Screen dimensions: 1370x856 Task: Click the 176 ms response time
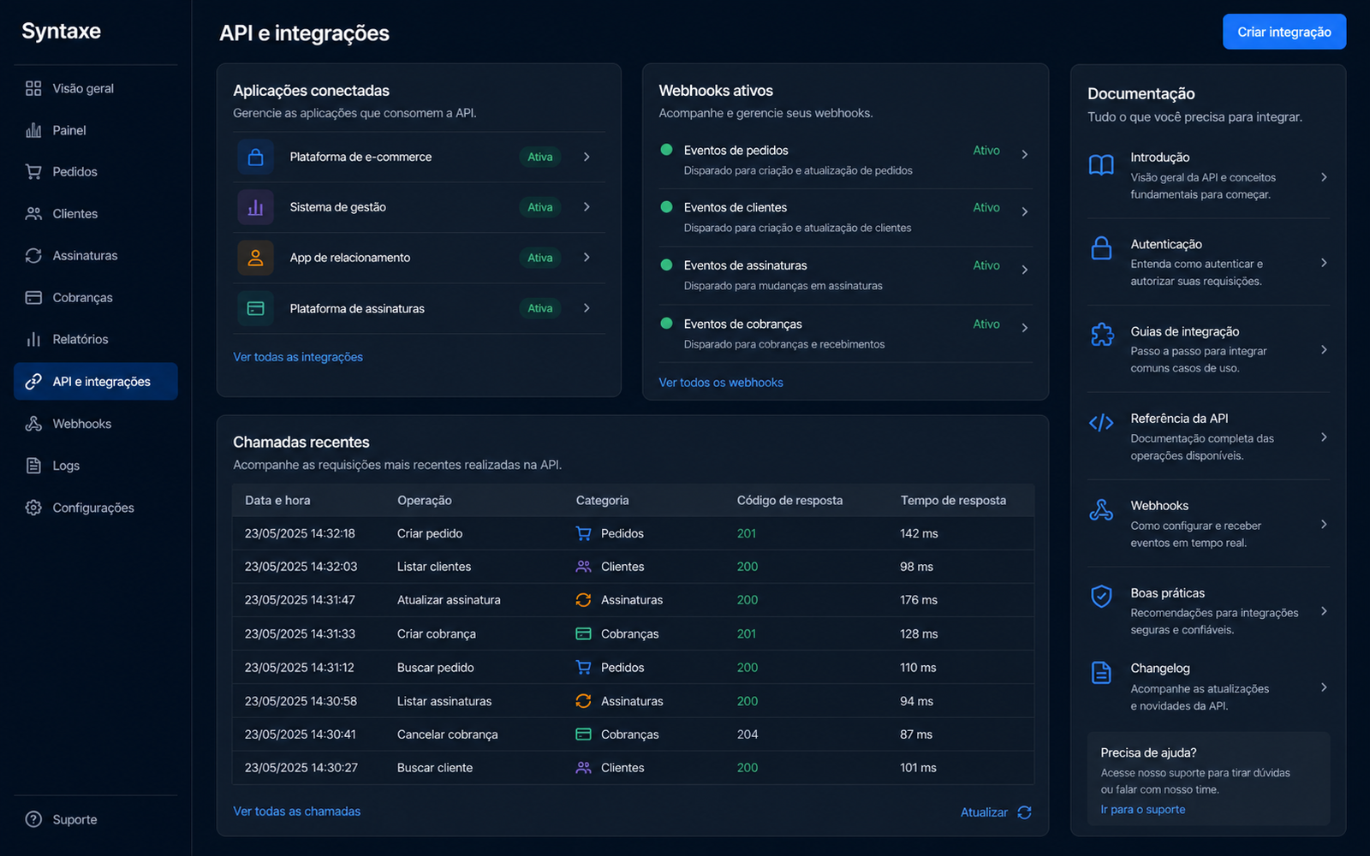pyautogui.click(x=919, y=600)
